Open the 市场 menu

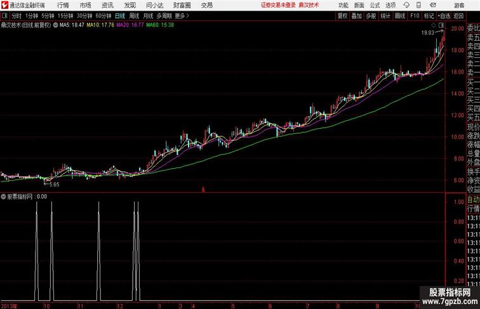86,5
